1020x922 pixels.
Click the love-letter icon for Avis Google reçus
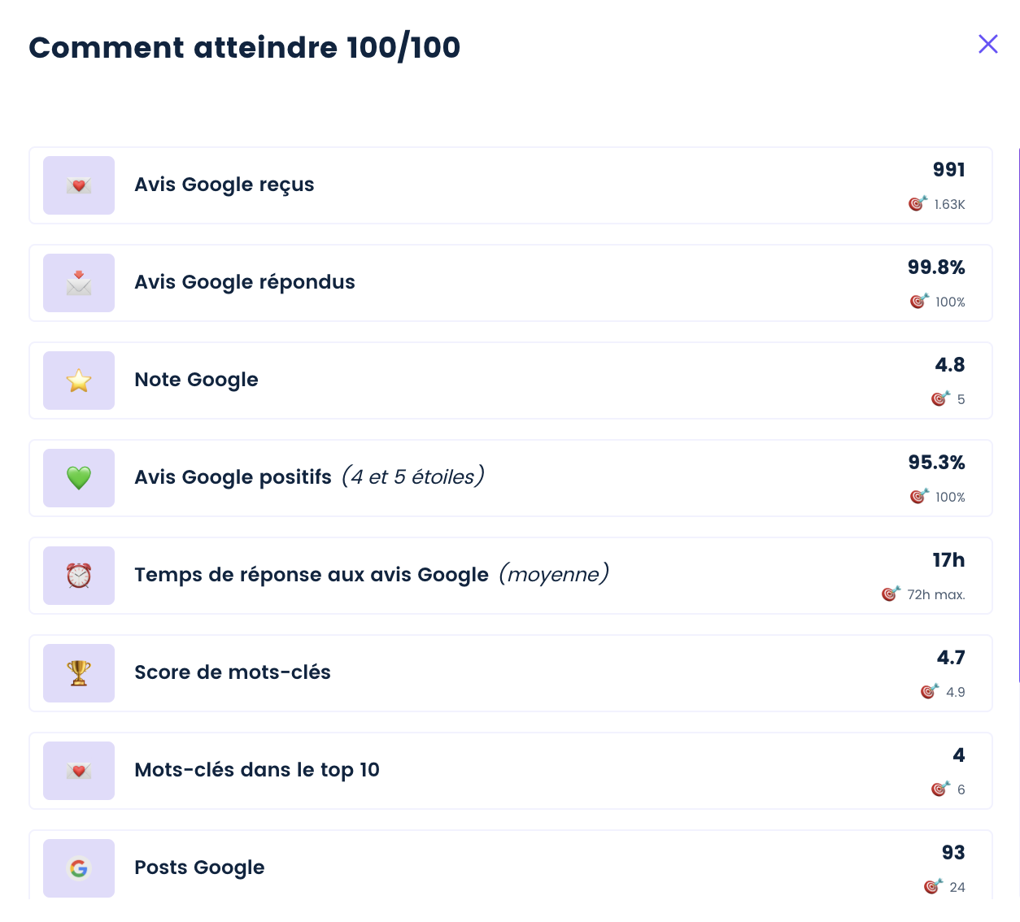[x=79, y=185]
